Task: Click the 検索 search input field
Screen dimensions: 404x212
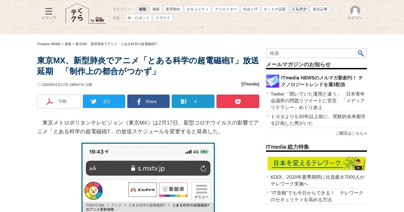Action: click(x=311, y=53)
